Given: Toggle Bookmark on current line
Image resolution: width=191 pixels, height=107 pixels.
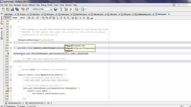Looking at the screenshot, I should [68, 18].
